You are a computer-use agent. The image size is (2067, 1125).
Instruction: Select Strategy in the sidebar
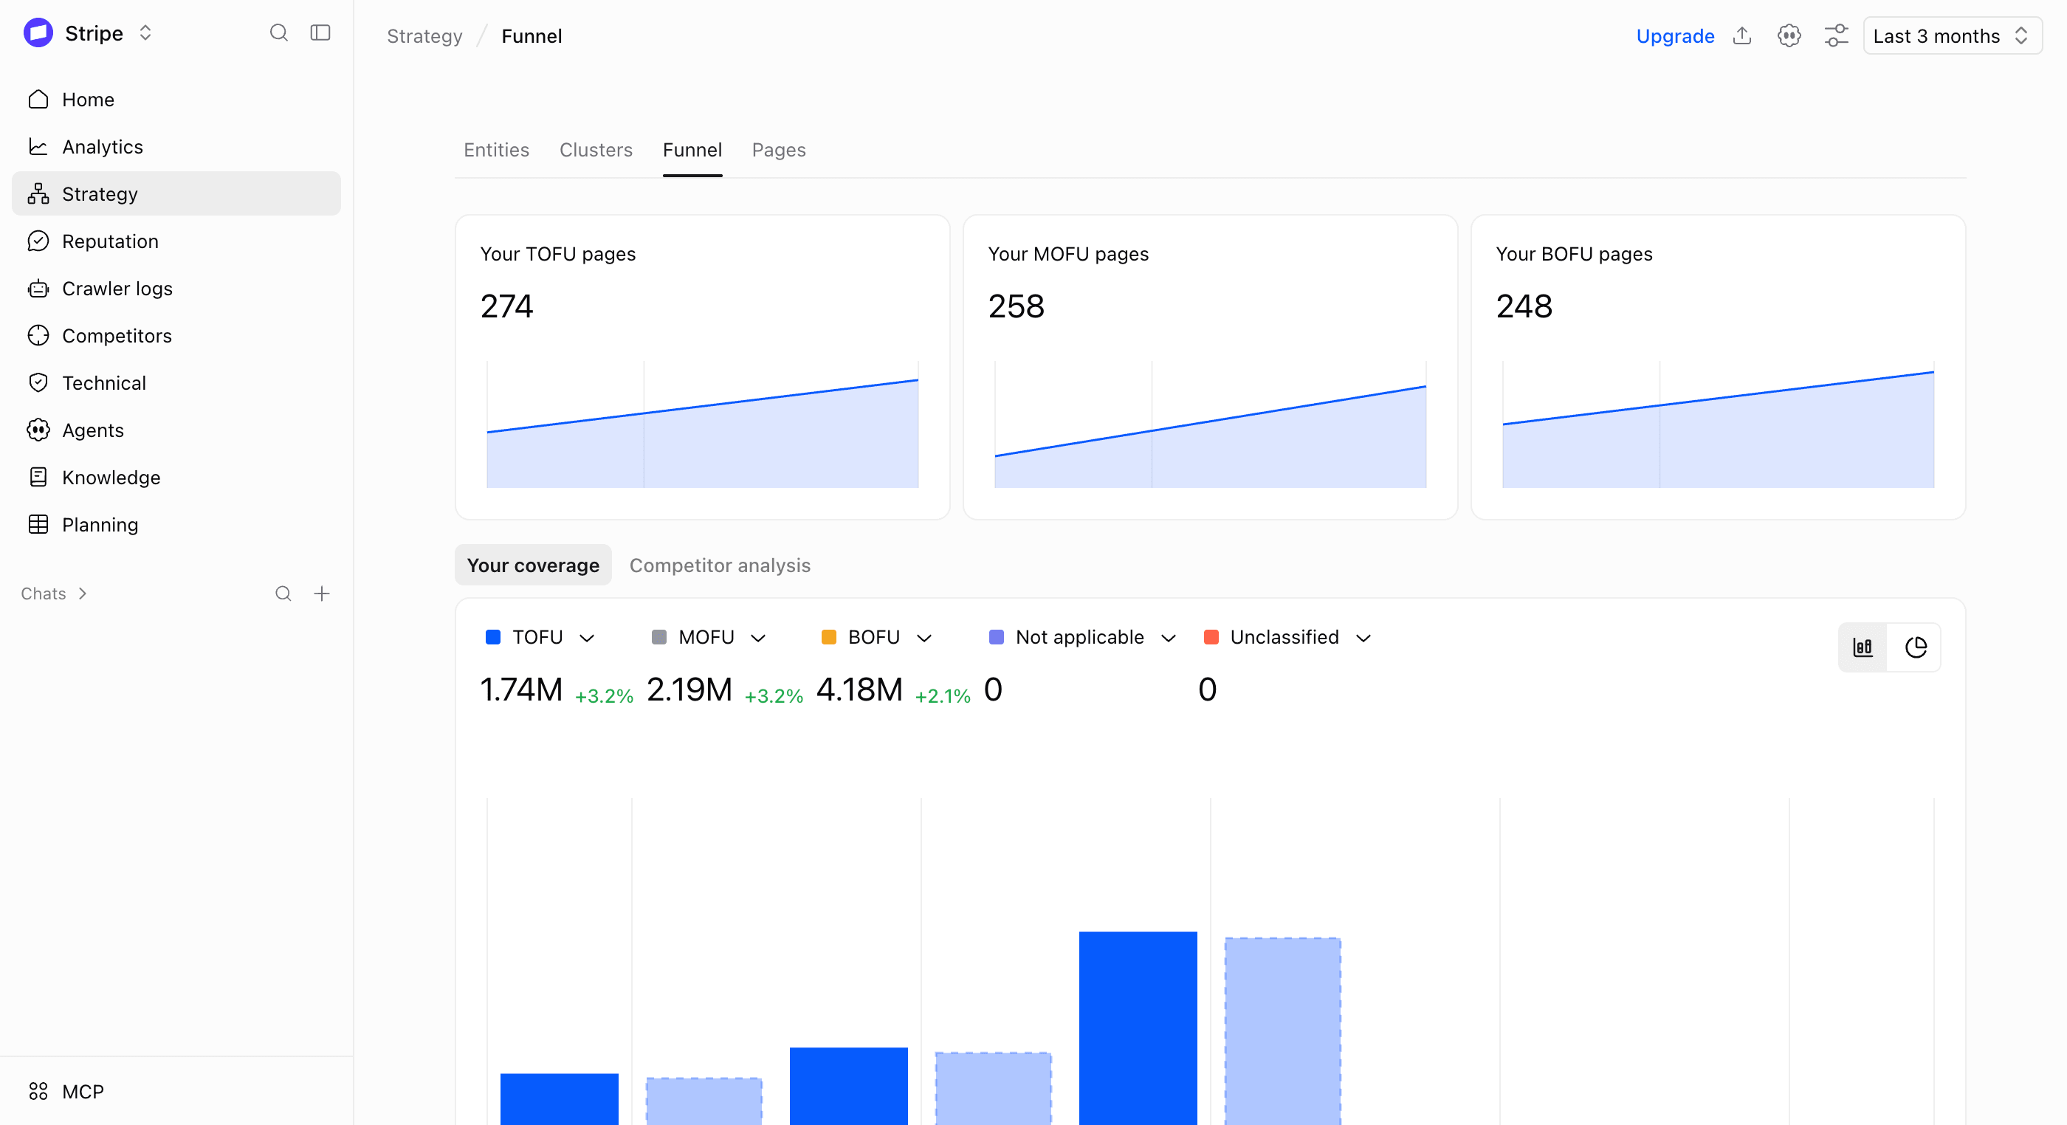tap(176, 193)
